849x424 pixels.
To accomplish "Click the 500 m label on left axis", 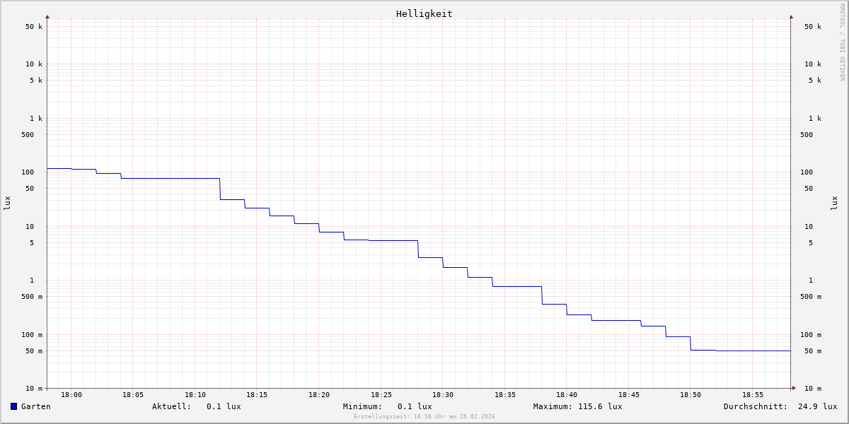I will click(32, 297).
